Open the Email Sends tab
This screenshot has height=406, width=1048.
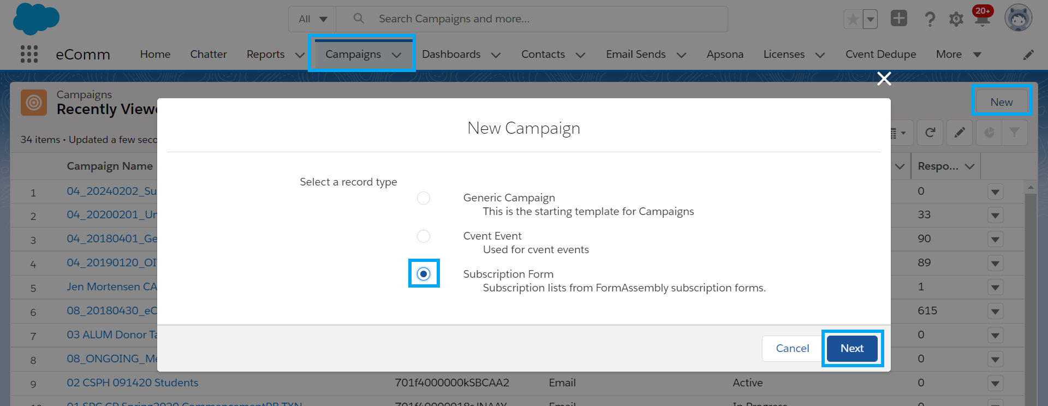[x=636, y=54]
